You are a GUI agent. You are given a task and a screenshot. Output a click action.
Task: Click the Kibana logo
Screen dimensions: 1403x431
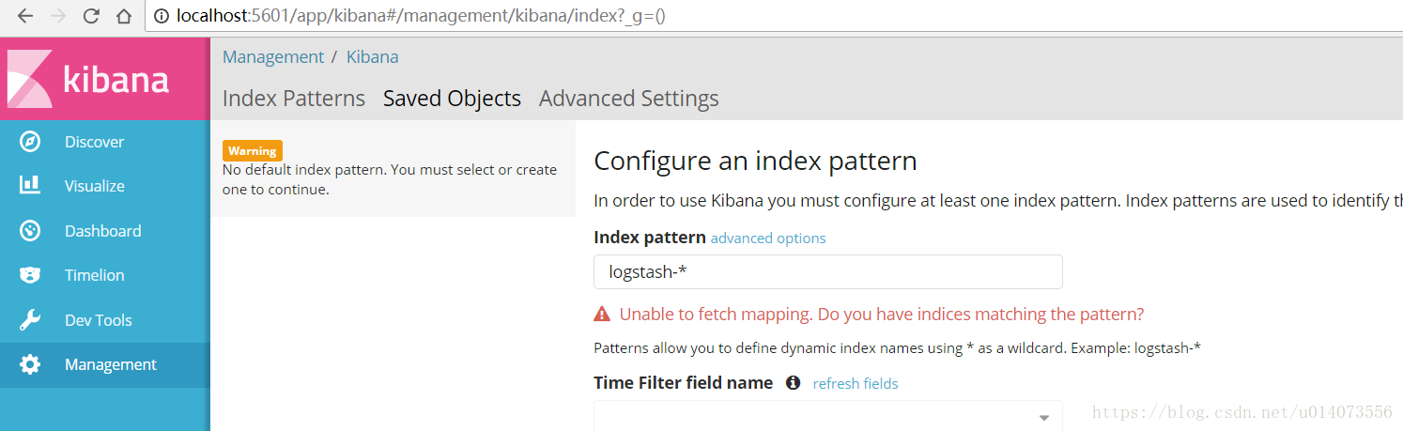pyautogui.click(x=89, y=79)
